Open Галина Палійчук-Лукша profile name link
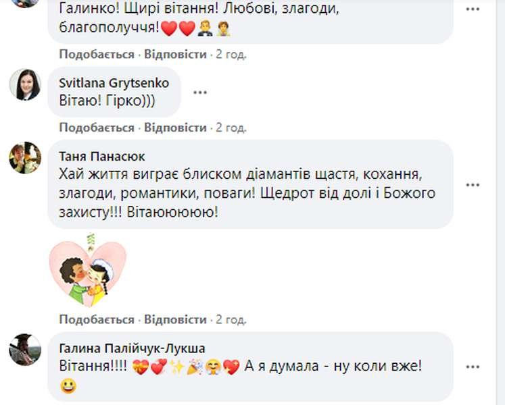505x405 pixels. click(132, 348)
